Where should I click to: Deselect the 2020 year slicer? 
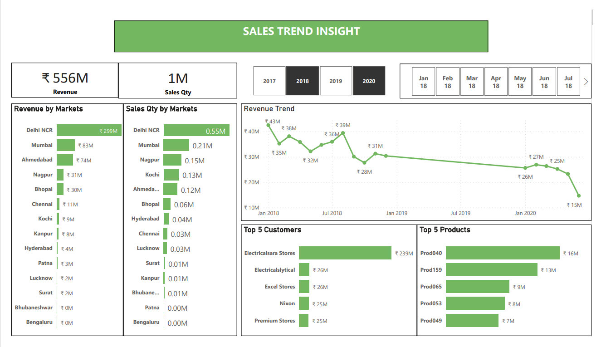coord(369,81)
